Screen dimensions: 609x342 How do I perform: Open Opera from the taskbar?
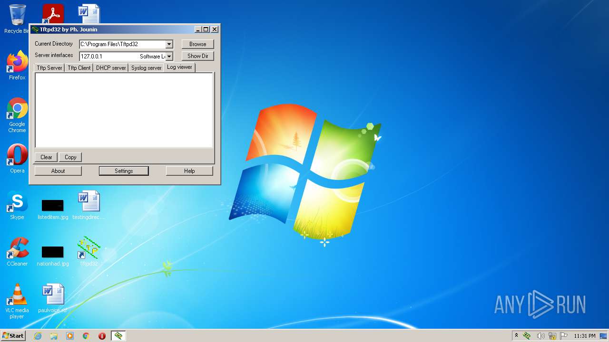pyautogui.click(x=102, y=336)
